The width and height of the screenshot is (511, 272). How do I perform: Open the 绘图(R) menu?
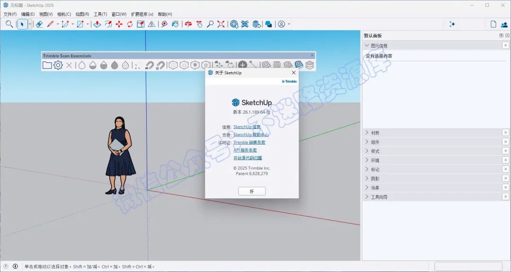coord(82,14)
